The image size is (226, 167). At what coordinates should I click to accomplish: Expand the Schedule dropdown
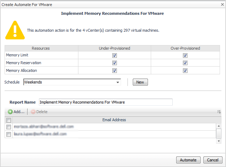[118, 82]
